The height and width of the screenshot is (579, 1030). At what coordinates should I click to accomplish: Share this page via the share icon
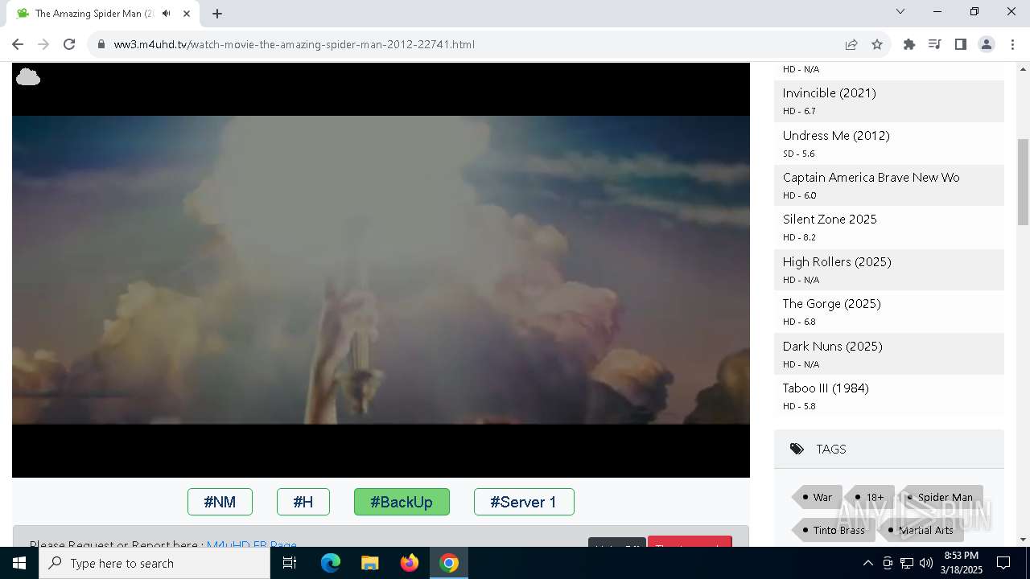point(851,44)
